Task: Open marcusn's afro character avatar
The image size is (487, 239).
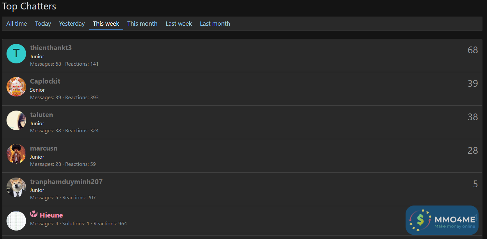Action: click(16, 154)
